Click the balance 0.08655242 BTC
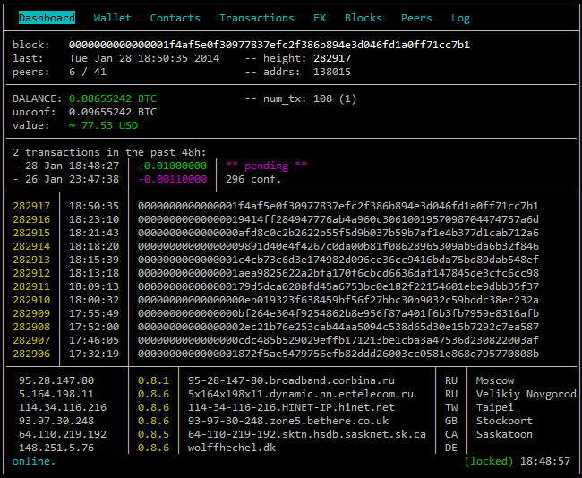The width and height of the screenshot is (582, 478). [x=113, y=98]
